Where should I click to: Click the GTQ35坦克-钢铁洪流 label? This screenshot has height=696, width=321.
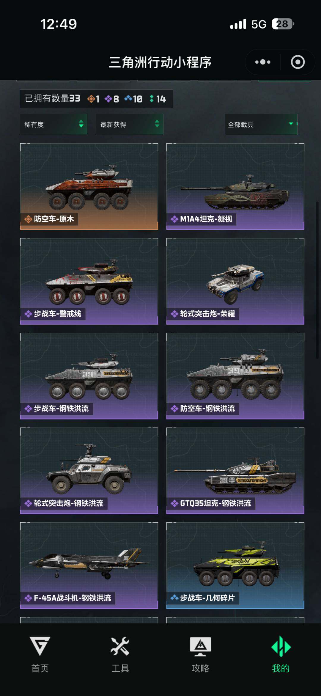215,503
